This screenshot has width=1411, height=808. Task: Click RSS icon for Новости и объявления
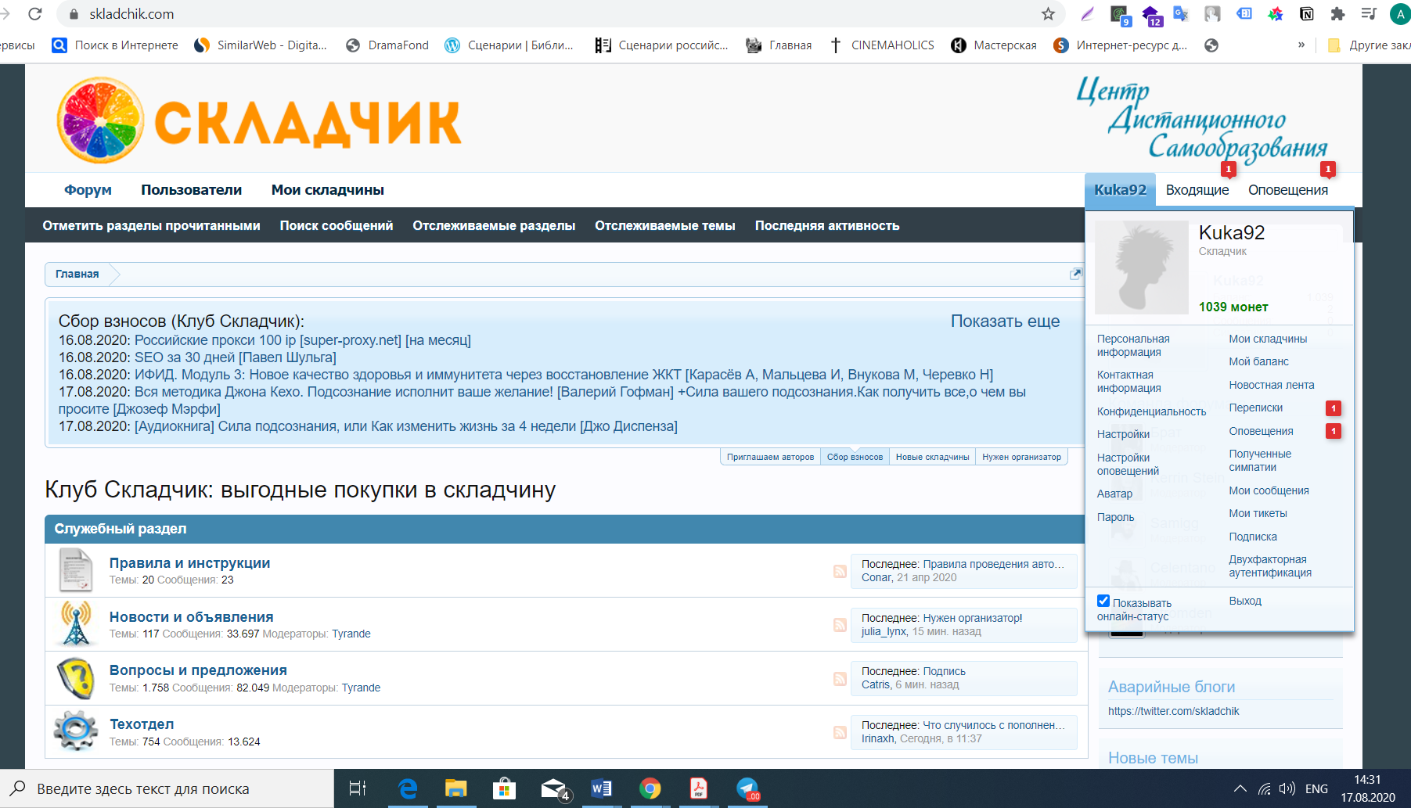click(x=840, y=625)
